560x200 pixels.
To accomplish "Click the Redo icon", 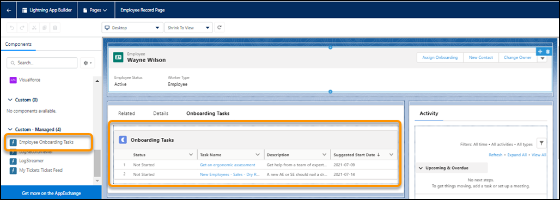I will [x=22, y=27].
